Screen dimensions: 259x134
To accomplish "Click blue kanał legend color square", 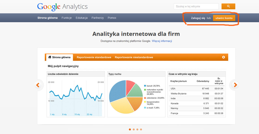I will 145,86.
